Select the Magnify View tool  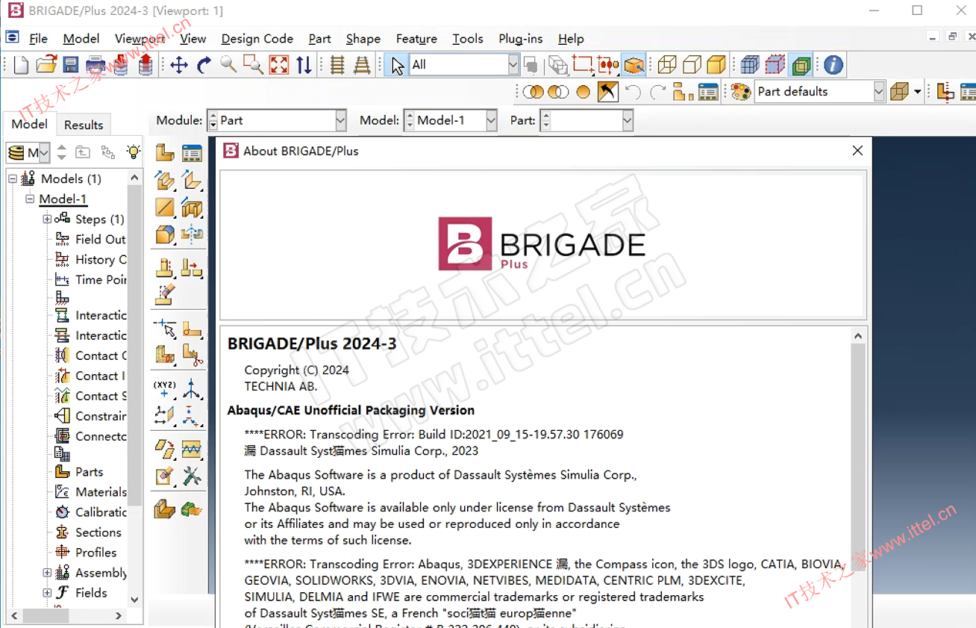(x=228, y=65)
